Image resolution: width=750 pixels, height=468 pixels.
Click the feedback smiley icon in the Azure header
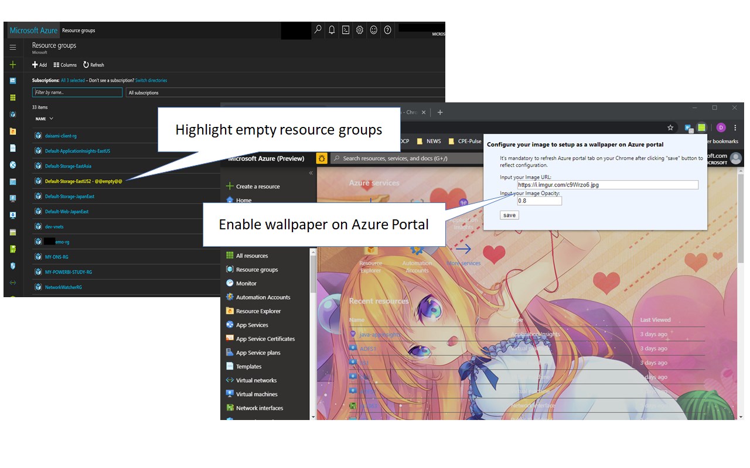[x=374, y=30]
